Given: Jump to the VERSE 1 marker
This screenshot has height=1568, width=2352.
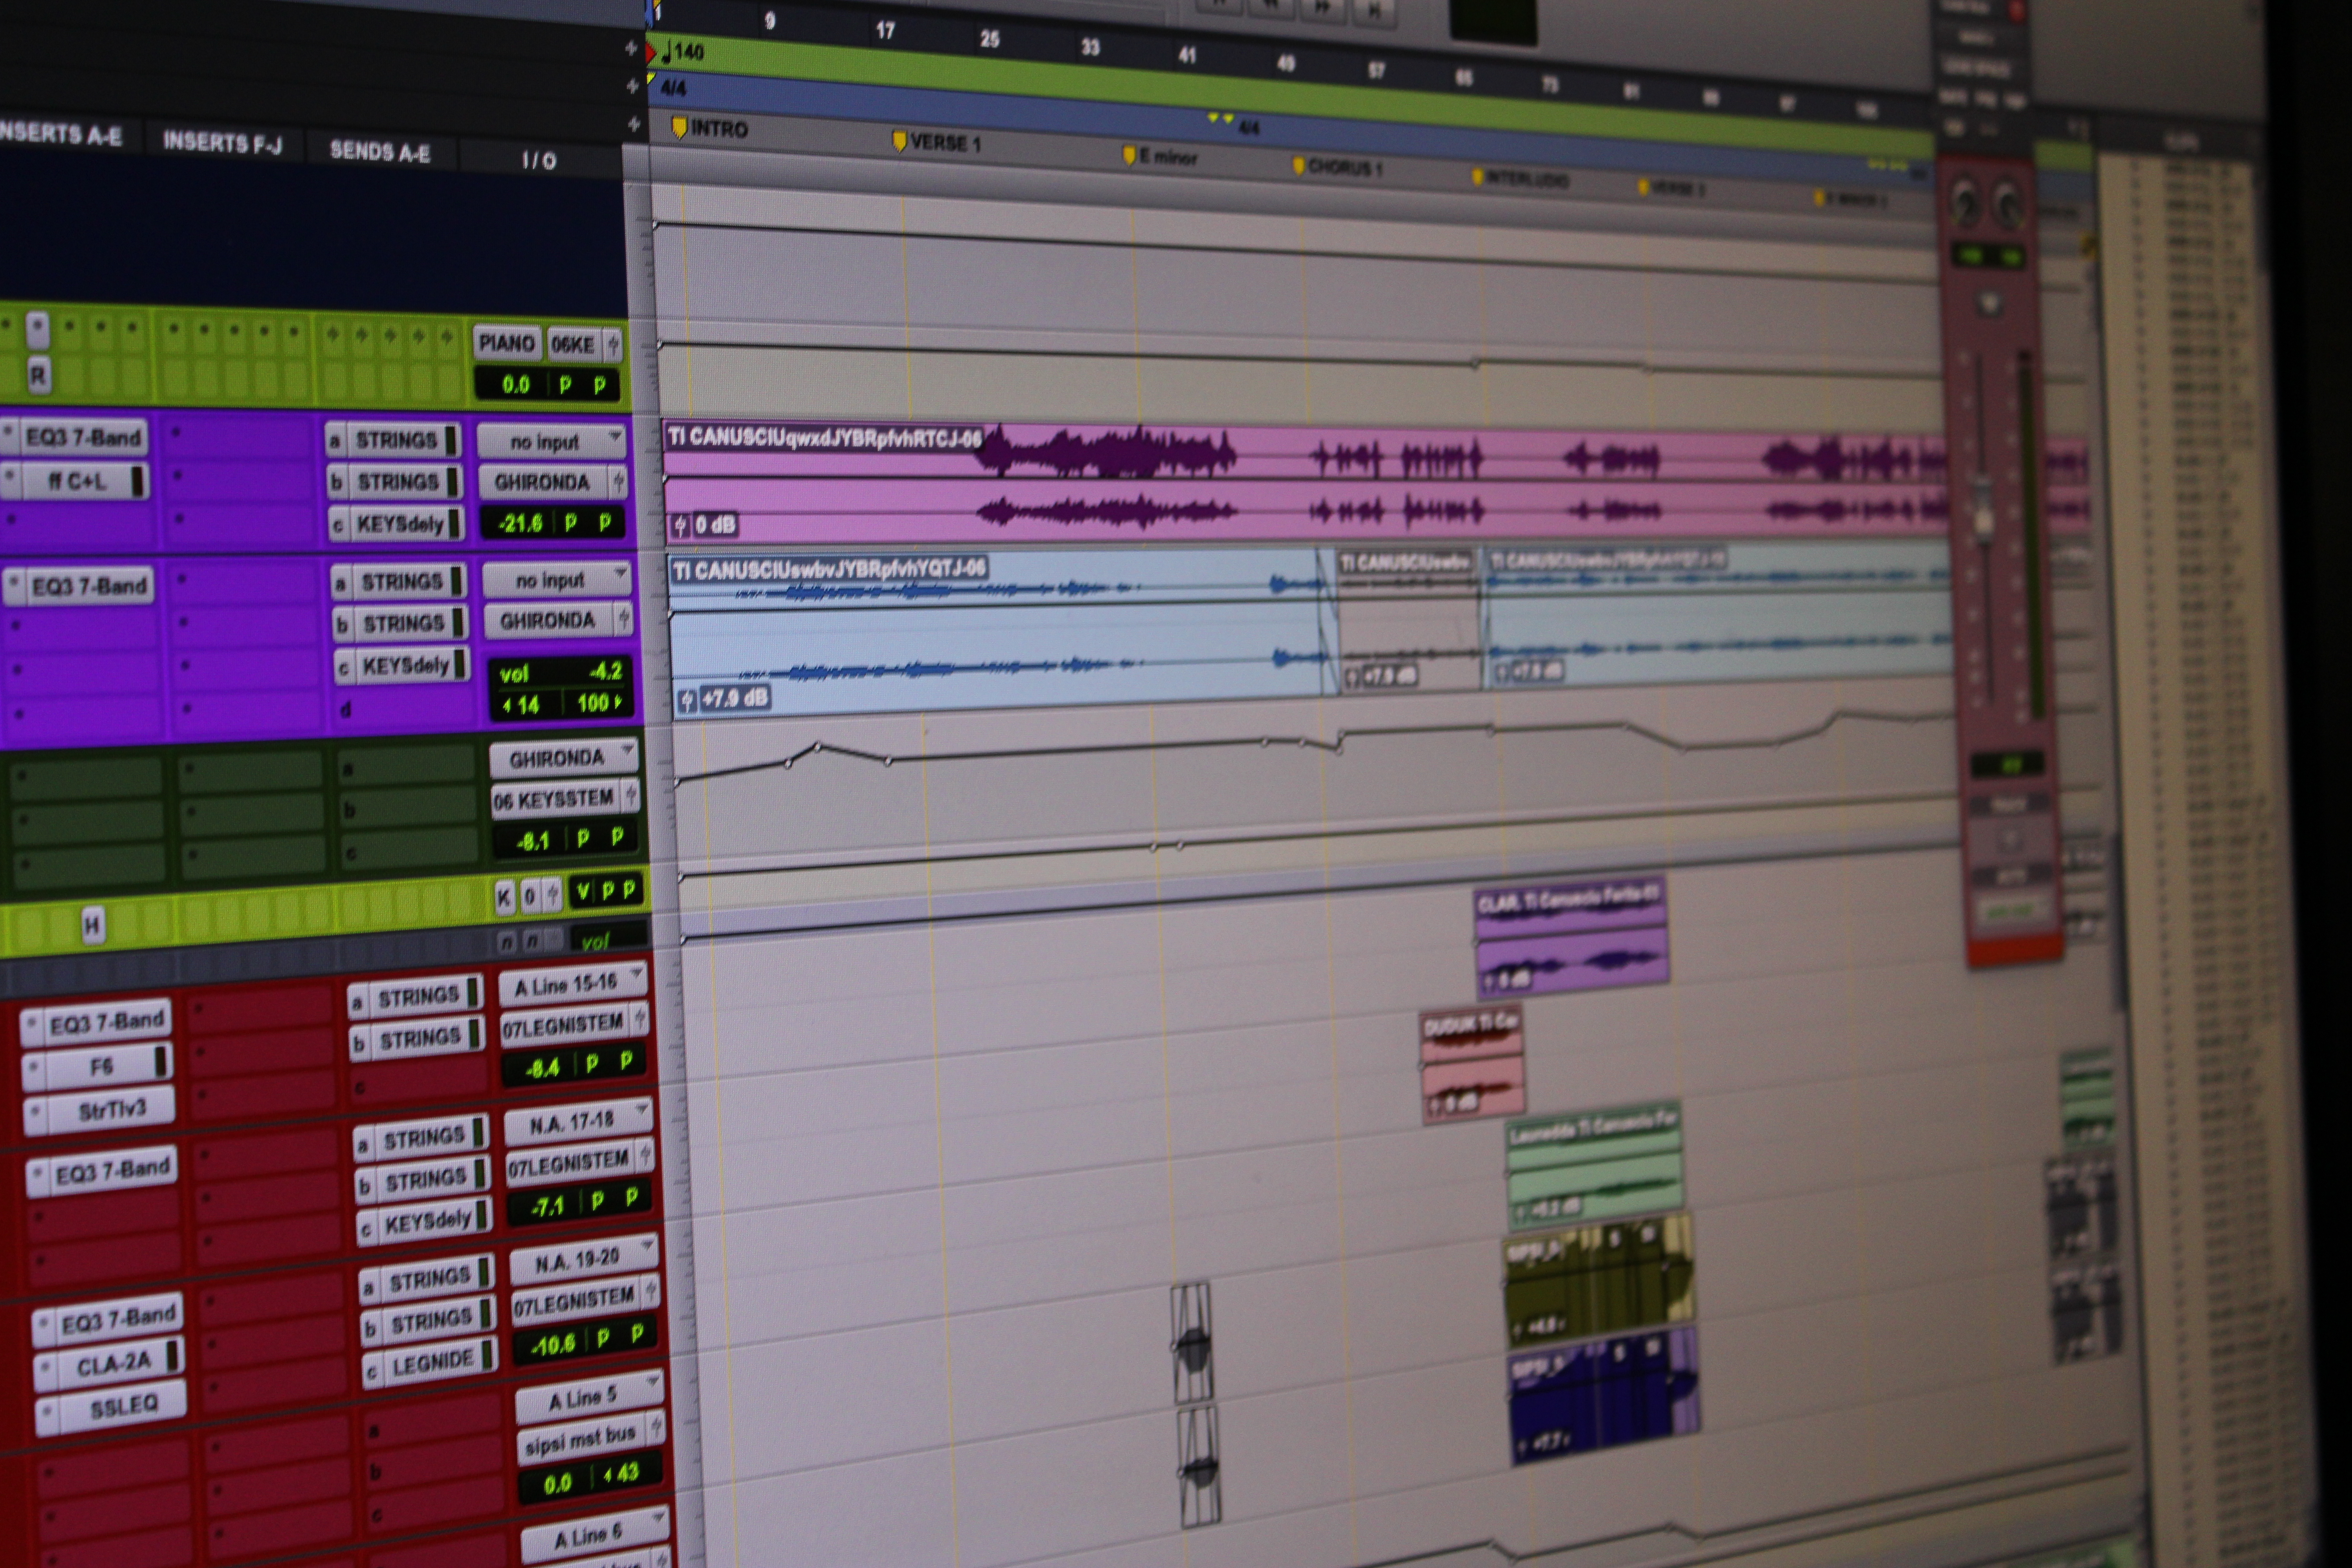Looking at the screenshot, I should point(936,142).
